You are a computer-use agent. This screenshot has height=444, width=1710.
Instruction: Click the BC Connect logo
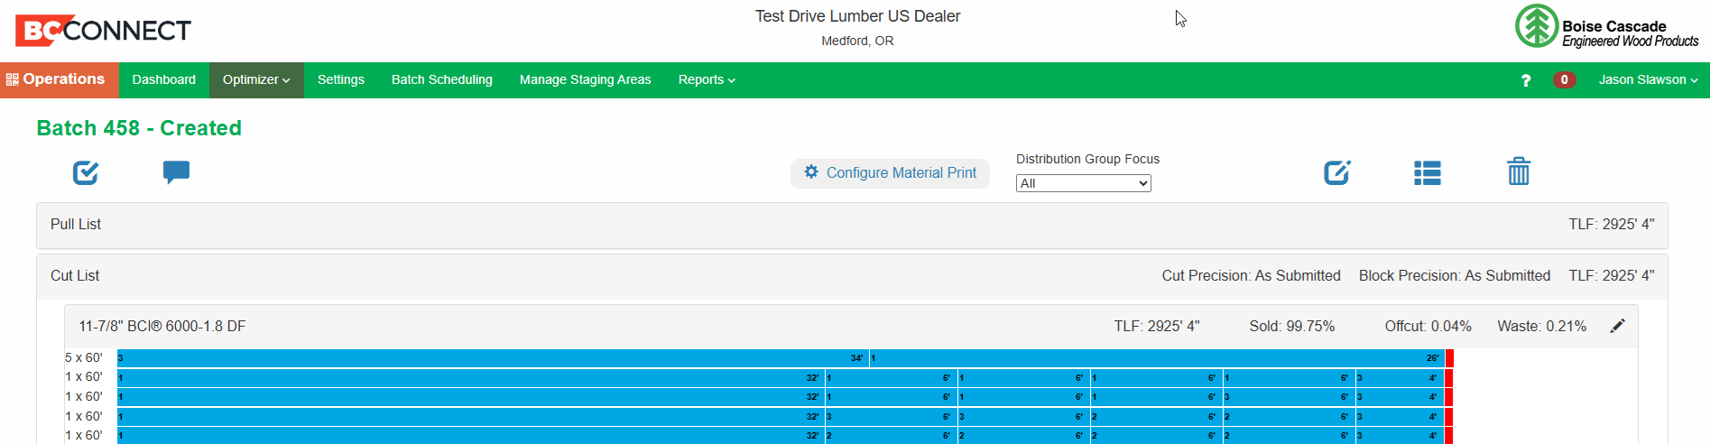click(x=103, y=31)
